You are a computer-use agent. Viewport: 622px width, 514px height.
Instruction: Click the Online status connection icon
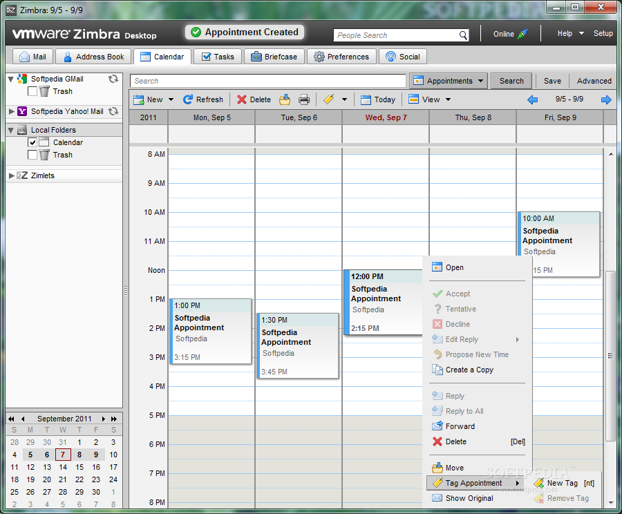pos(523,34)
